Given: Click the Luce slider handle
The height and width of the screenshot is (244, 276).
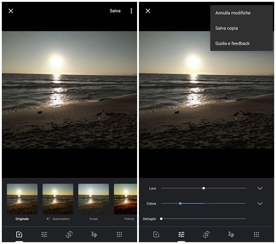Looking at the screenshot, I should [204, 188].
